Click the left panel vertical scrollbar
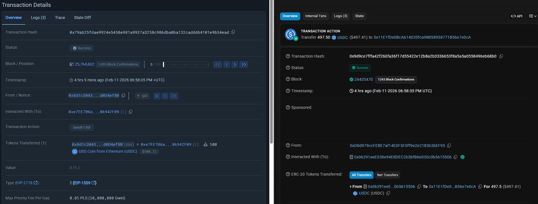Image resolution: width=538 pixels, height=204 pixels. [271, 72]
